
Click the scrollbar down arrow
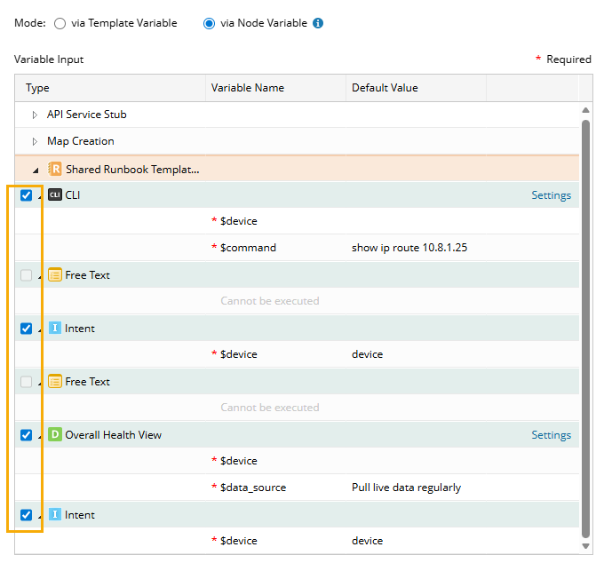[x=585, y=546]
